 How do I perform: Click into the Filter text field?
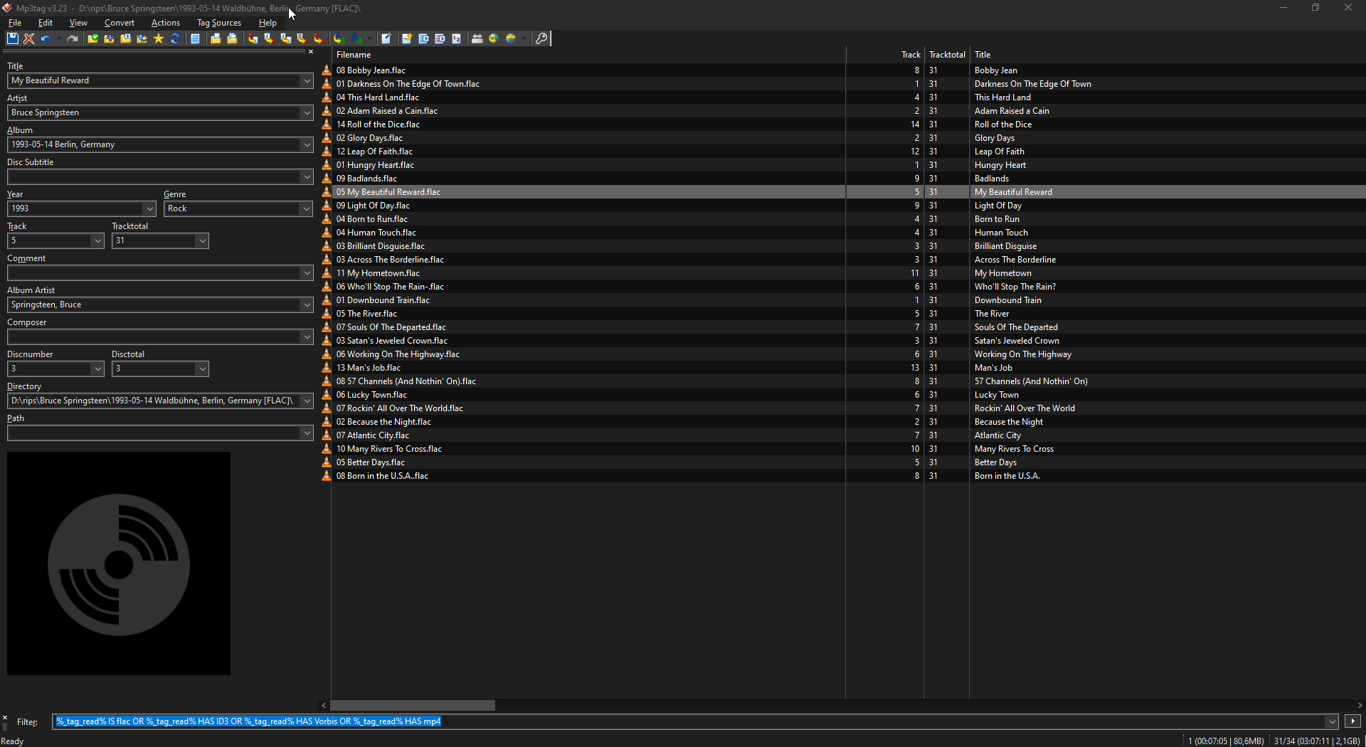pyautogui.click(x=689, y=721)
